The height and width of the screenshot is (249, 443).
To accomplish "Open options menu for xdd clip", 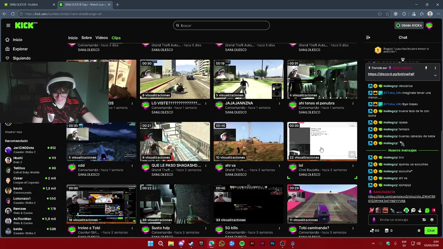I will coord(132,166).
